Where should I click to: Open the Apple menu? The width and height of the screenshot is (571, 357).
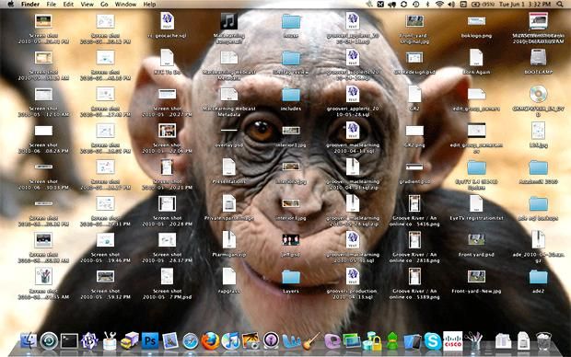coord(10,5)
